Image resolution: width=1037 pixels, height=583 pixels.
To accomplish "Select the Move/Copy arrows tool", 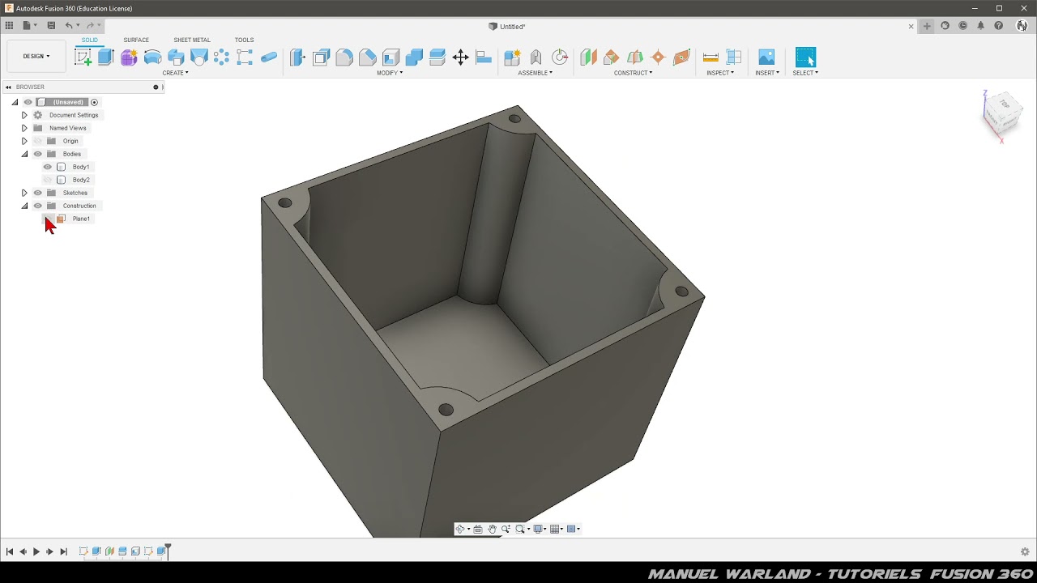I will (x=460, y=57).
